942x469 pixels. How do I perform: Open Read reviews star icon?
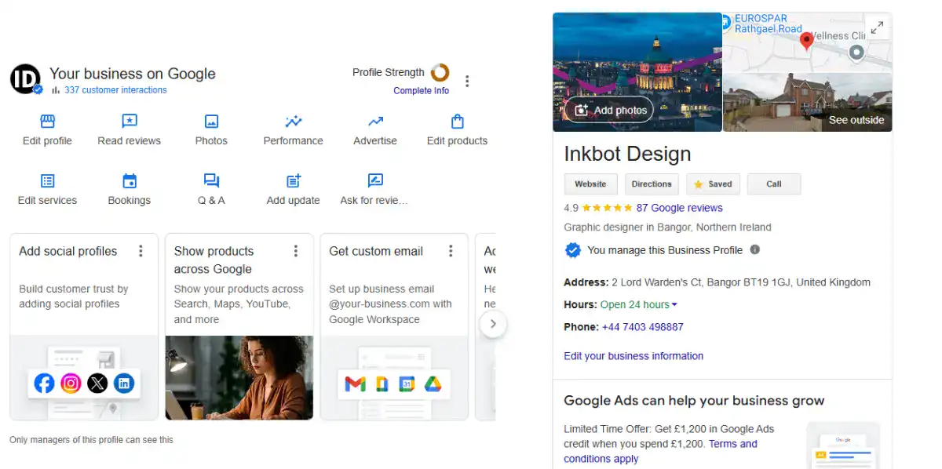point(130,122)
